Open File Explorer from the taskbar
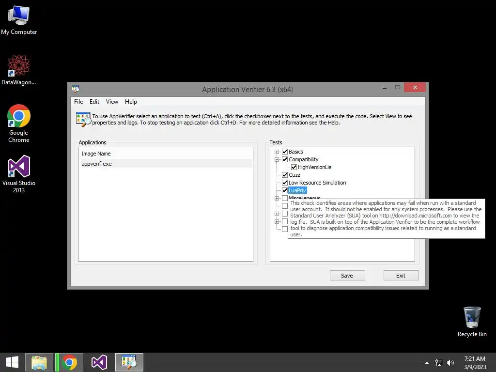This screenshot has height=372, width=496. pos(39,362)
